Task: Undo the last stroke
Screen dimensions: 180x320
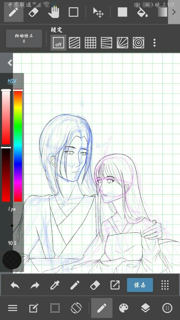Action: click(15, 285)
